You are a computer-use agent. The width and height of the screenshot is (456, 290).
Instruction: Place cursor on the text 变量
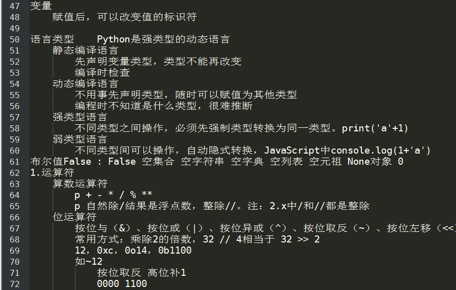coord(41,6)
